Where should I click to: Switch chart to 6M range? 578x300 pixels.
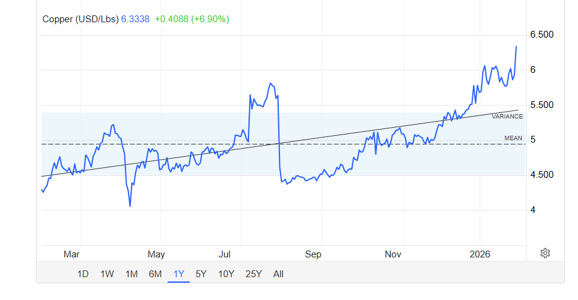point(155,274)
